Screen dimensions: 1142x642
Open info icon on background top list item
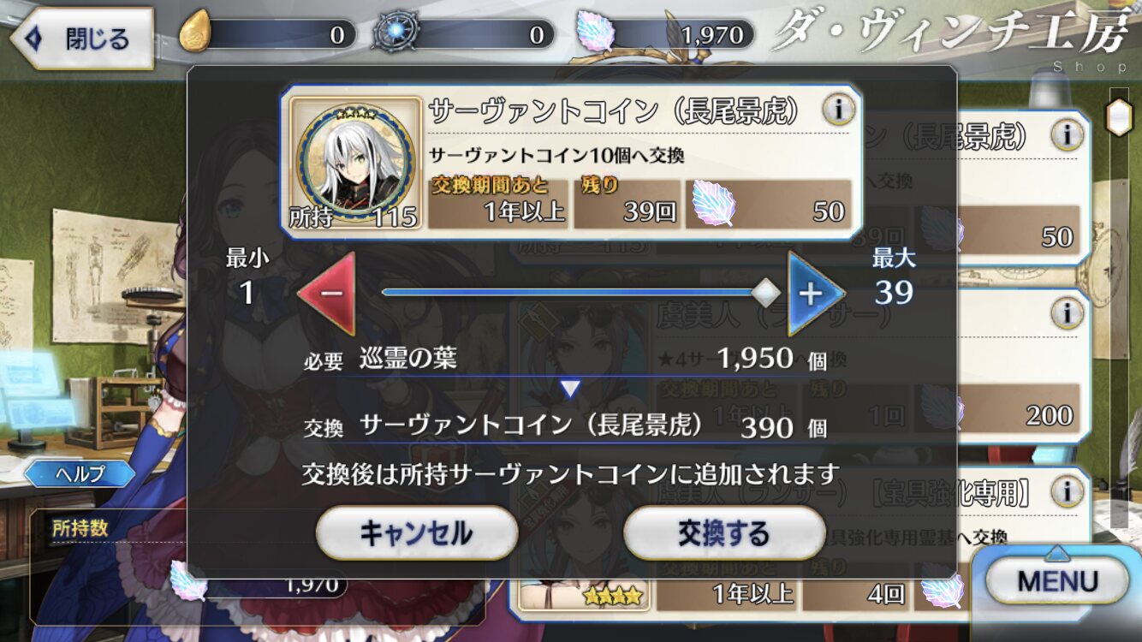pos(1067,134)
